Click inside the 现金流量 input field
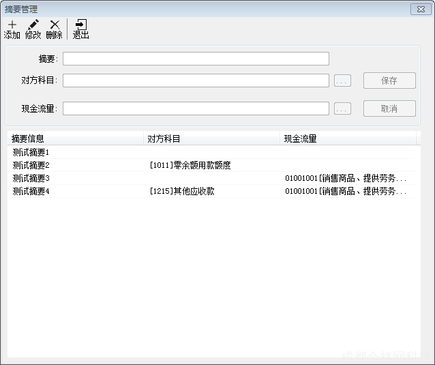The height and width of the screenshot is (365, 435). click(x=196, y=108)
